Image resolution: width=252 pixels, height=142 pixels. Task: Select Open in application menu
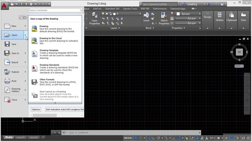(x=13, y=35)
